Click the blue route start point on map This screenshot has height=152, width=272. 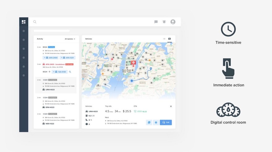pyautogui.click(x=132, y=81)
